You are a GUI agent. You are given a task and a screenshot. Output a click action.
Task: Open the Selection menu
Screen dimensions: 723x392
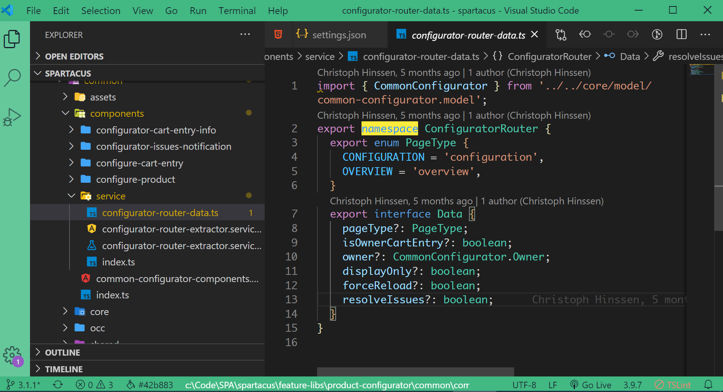click(x=101, y=11)
